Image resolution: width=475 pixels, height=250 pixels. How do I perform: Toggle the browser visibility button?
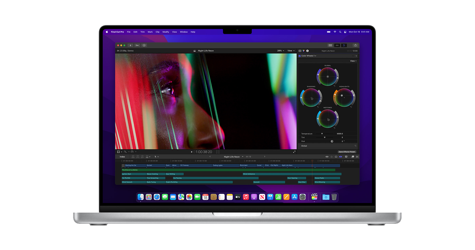pos(330,45)
